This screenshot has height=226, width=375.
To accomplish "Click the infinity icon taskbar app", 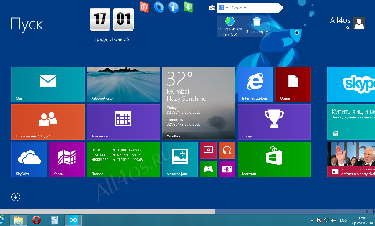I will point(73,220).
